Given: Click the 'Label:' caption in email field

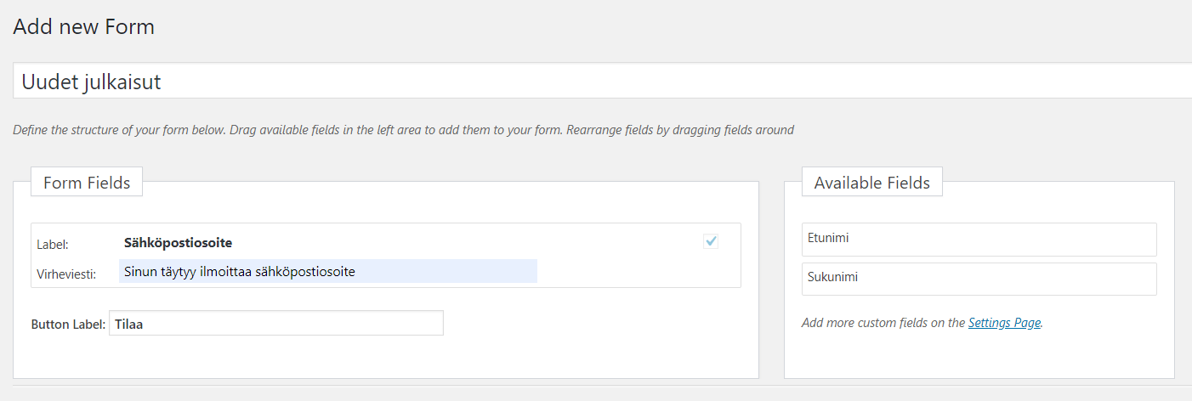Looking at the screenshot, I should (53, 245).
